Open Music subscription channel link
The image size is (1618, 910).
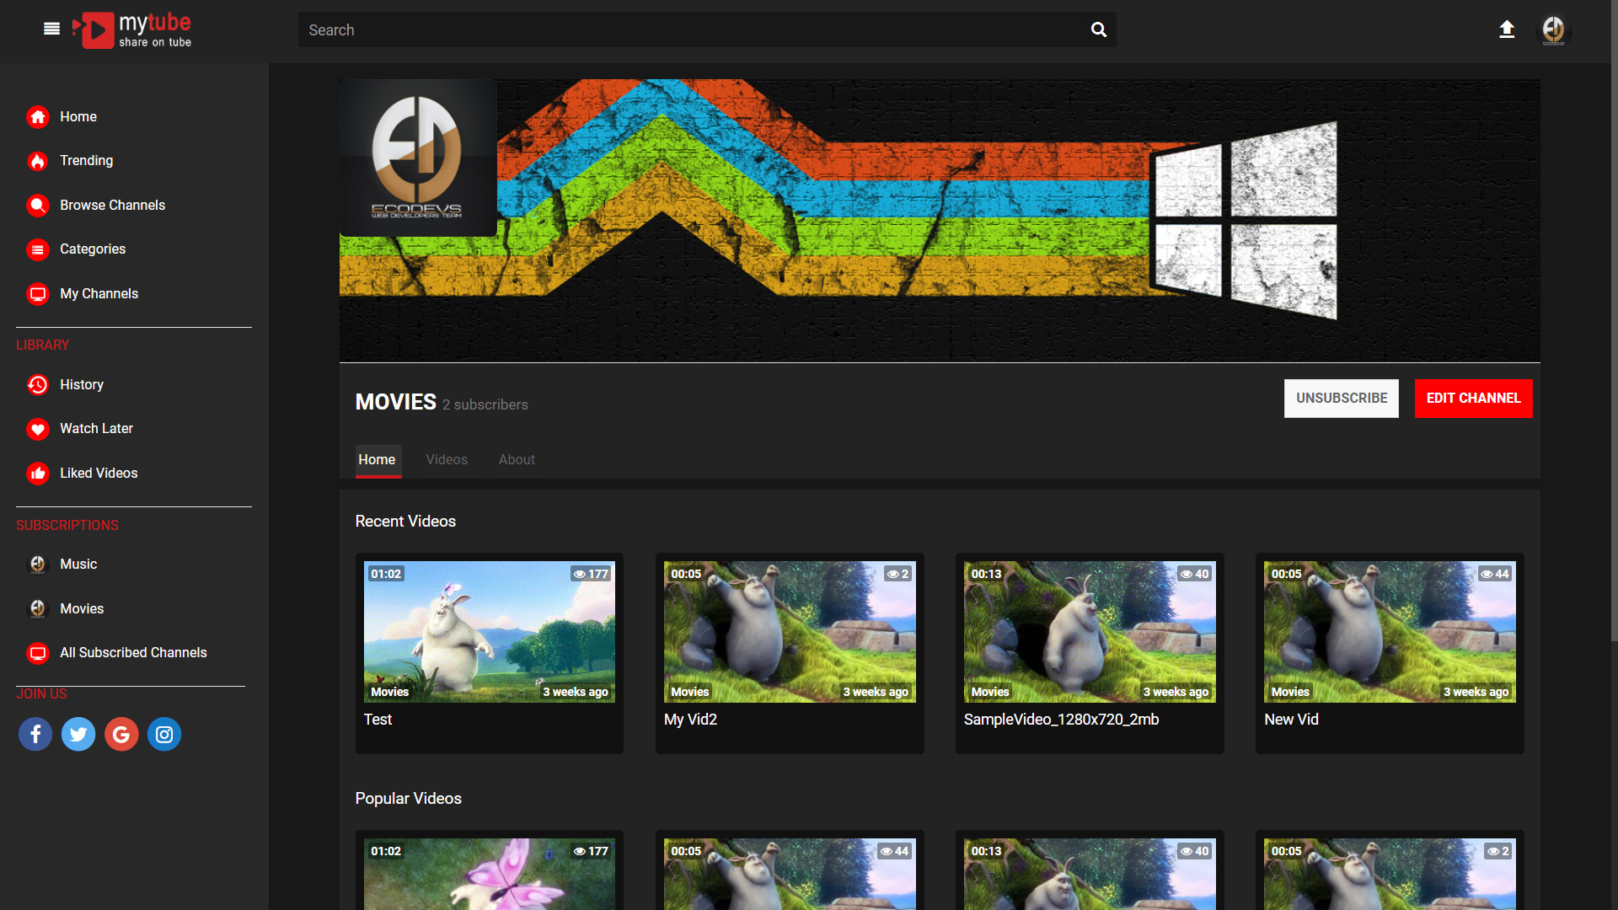coord(78,565)
